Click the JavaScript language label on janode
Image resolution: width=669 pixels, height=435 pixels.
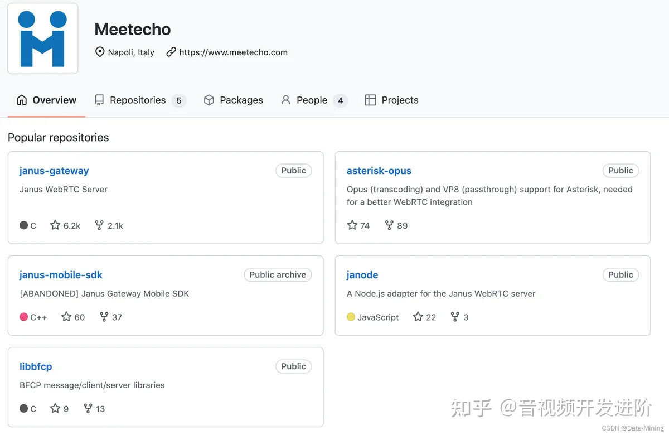tap(378, 317)
